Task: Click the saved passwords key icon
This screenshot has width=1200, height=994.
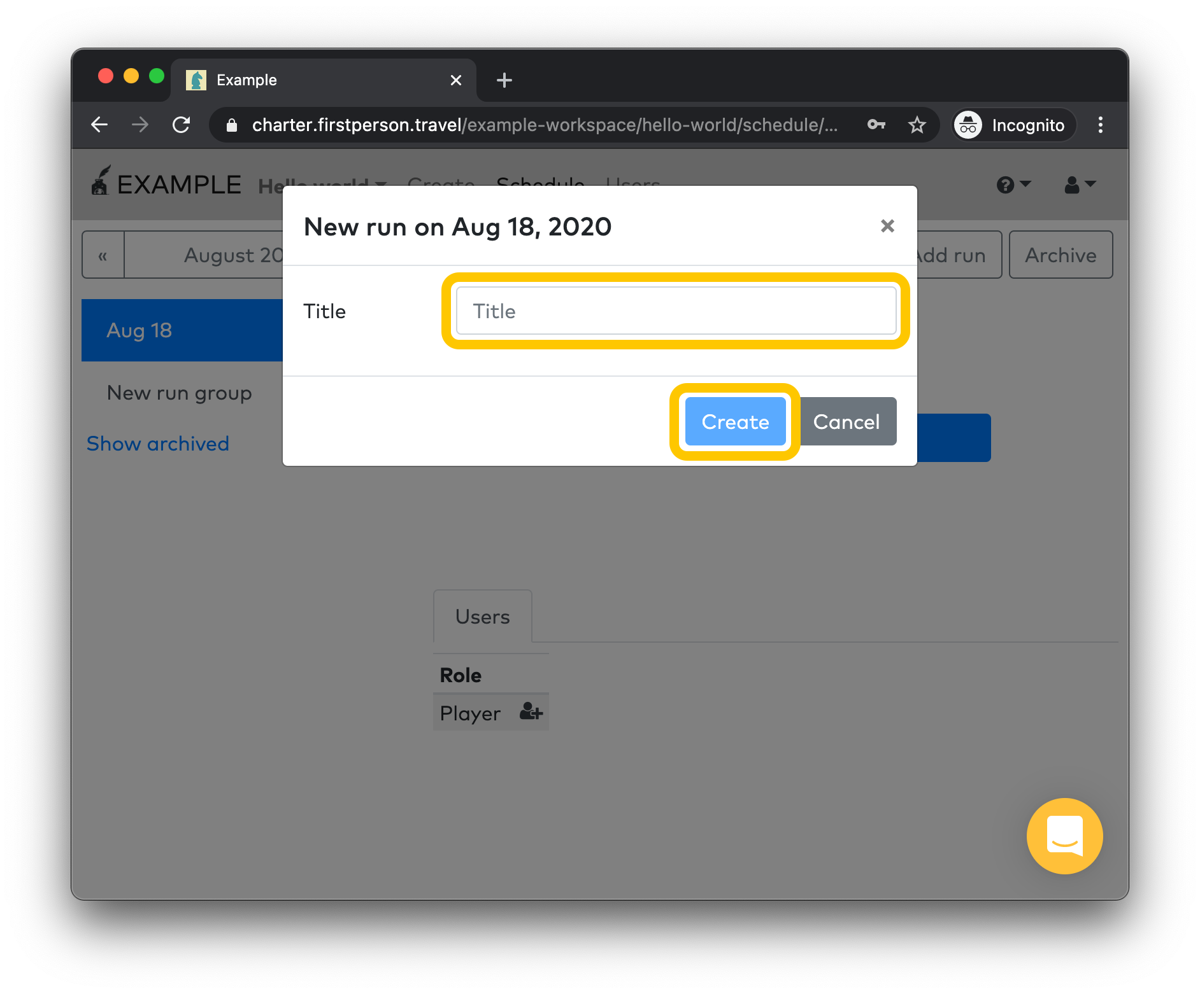Action: [x=876, y=125]
